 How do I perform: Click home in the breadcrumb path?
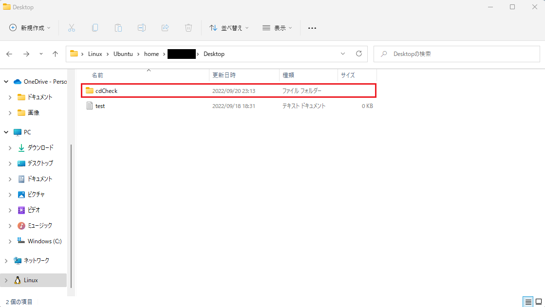tap(151, 54)
